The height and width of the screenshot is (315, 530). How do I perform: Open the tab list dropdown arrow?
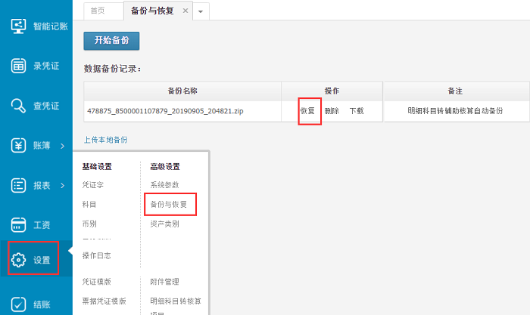(201, 11)
